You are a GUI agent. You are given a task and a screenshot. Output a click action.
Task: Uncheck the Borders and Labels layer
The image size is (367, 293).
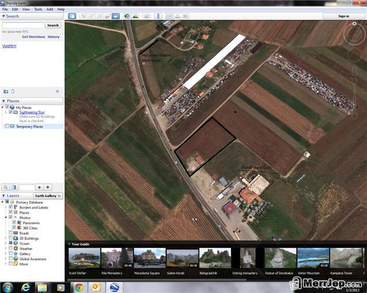pyautogui.click(x=10, y=207)
